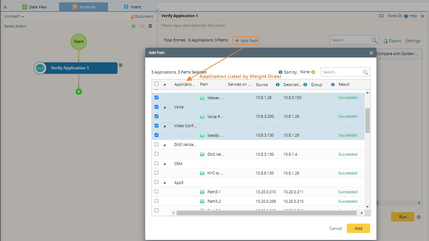Switch to the Data View tab
Image resolution: width=429 pixels, height=241 pixels.
point(34,7)
